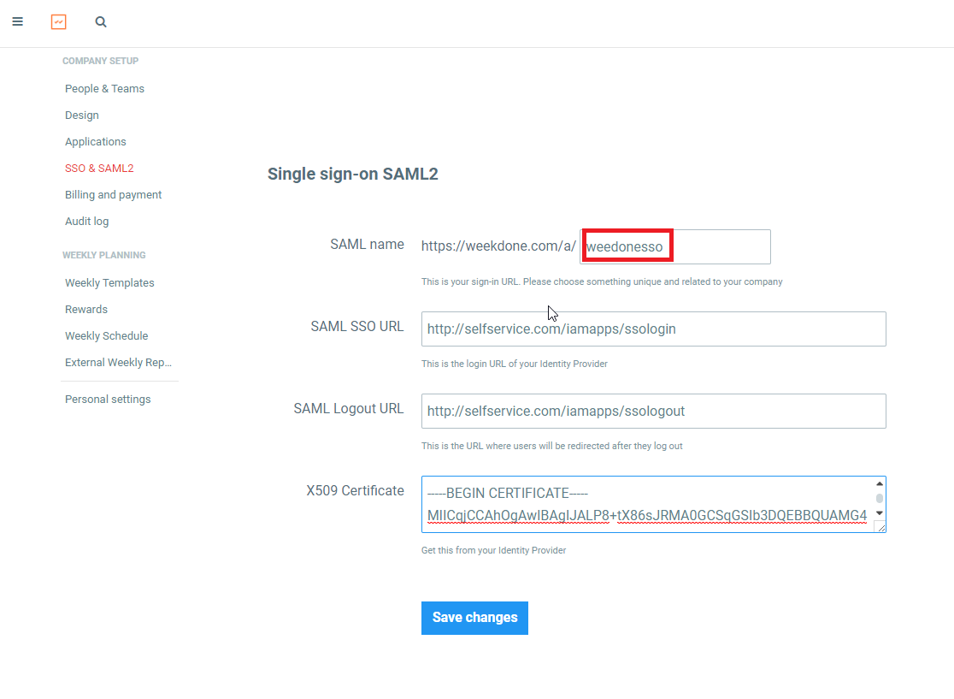Open Billing and payment
Image resolution: width=954 pixels, height=699 pixels.
(113, 195)
